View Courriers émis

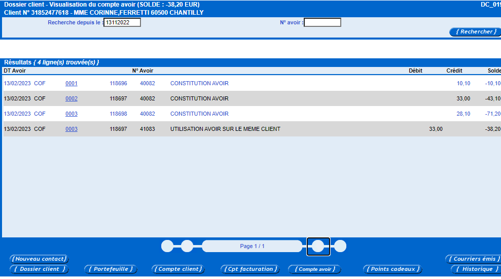[474, 259]
